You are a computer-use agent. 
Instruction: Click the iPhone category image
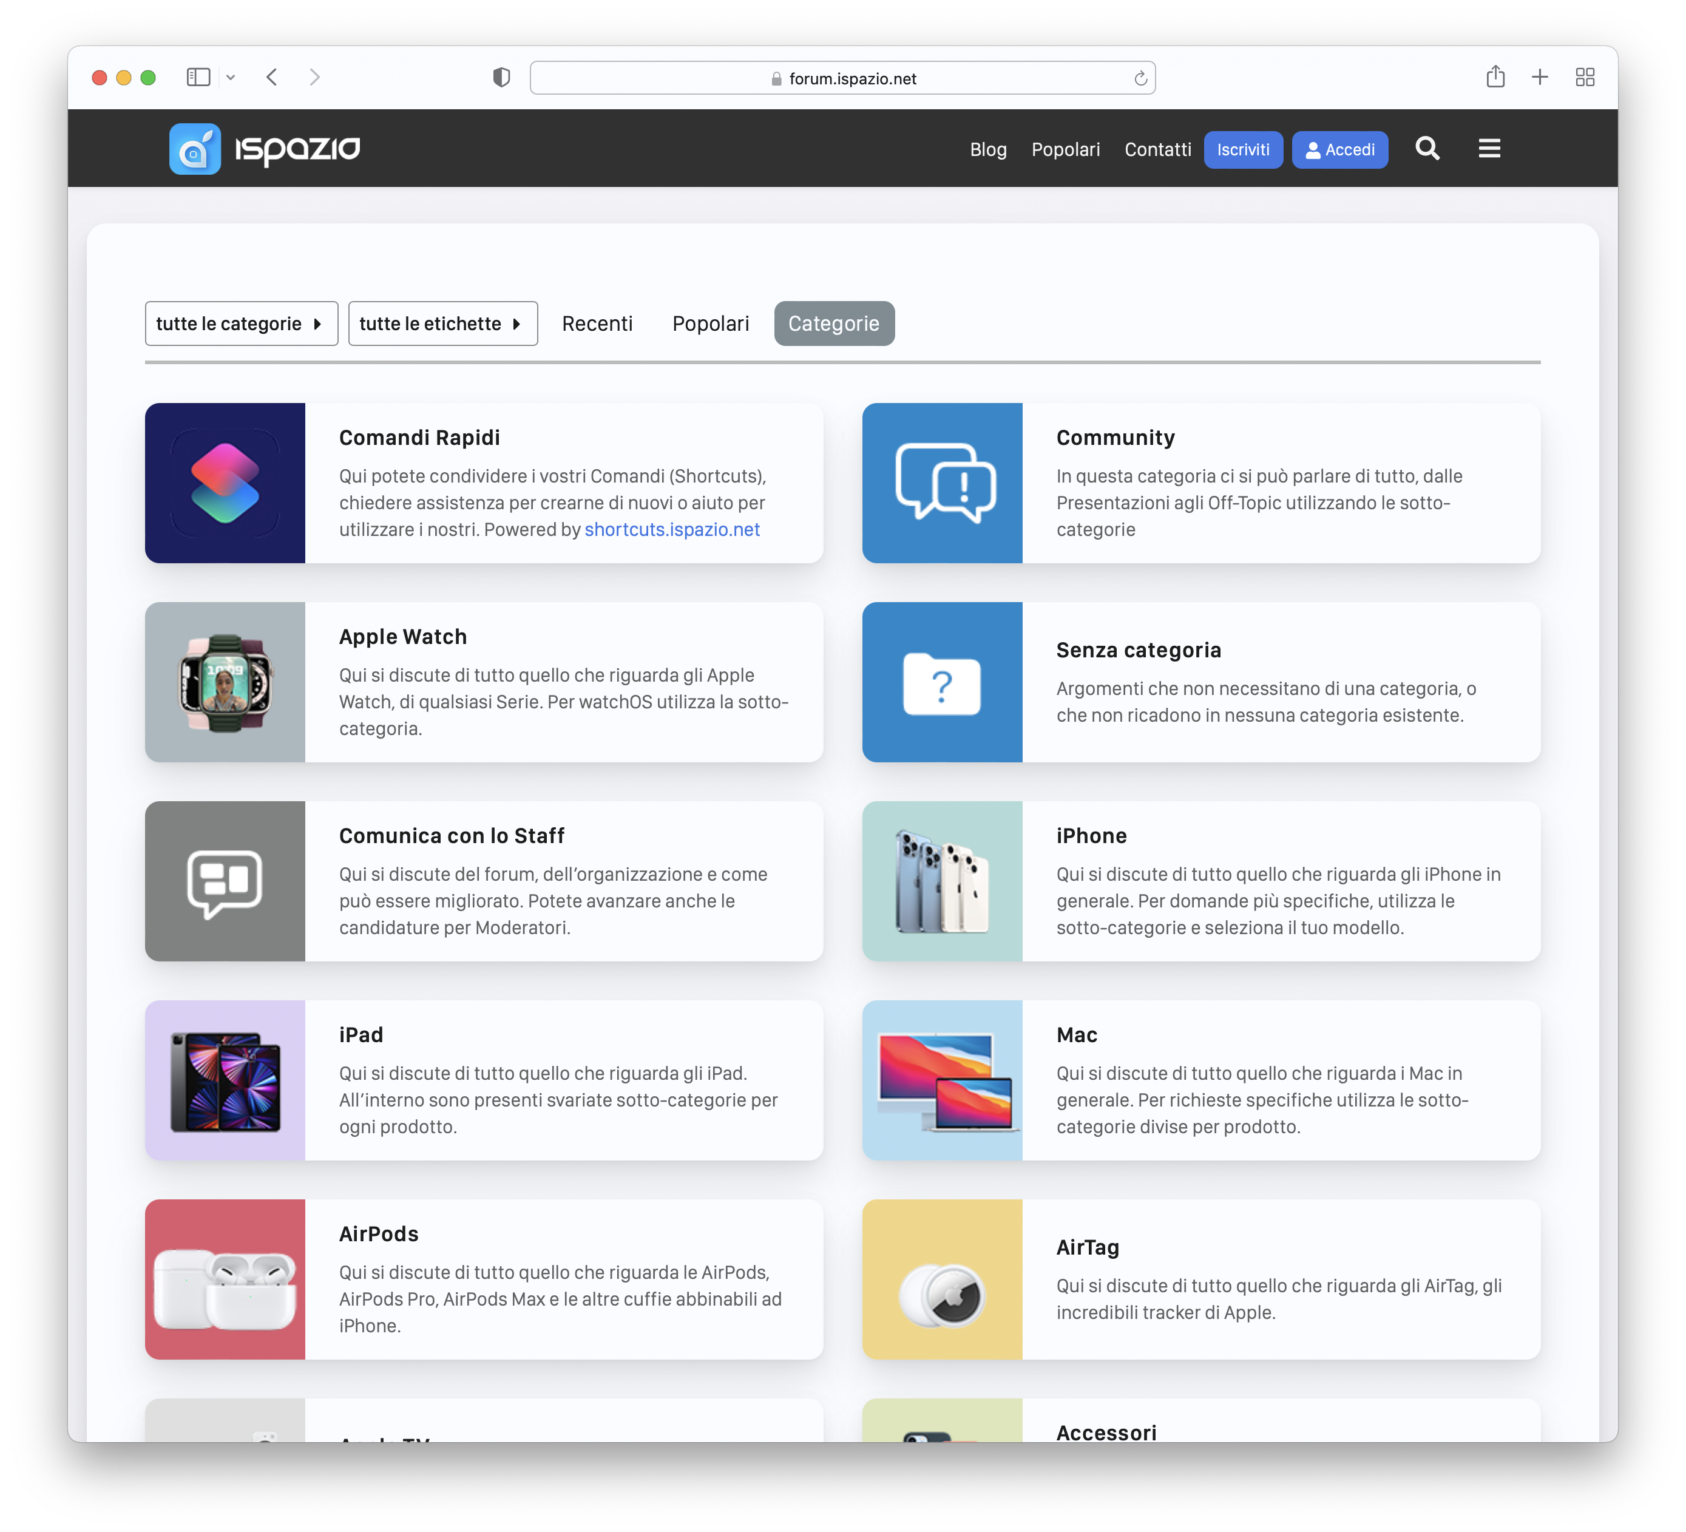(x=943, y=881)
